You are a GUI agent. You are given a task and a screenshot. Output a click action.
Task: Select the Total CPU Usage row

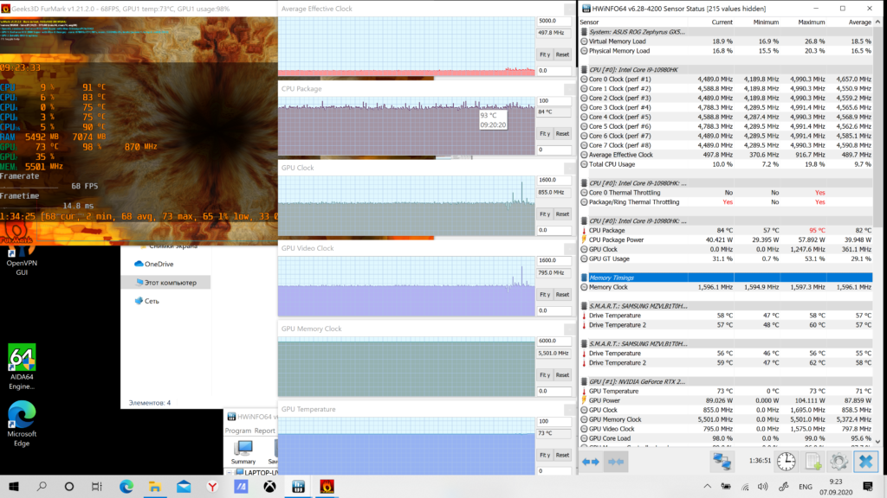click(727, 164)
